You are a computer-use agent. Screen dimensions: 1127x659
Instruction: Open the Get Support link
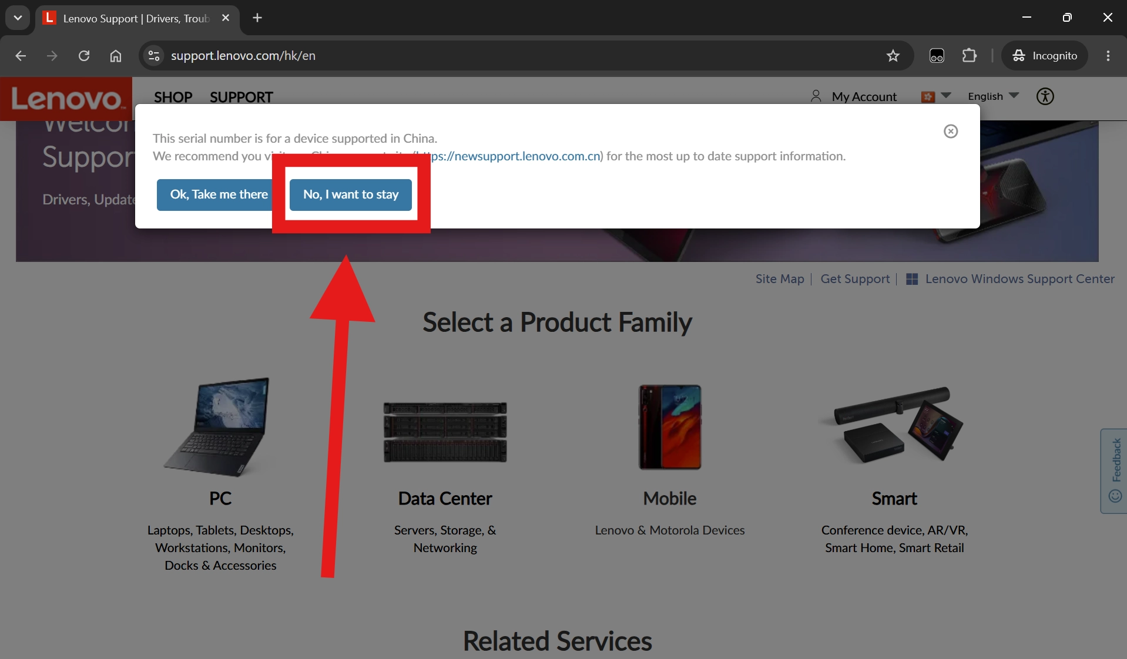855,279
